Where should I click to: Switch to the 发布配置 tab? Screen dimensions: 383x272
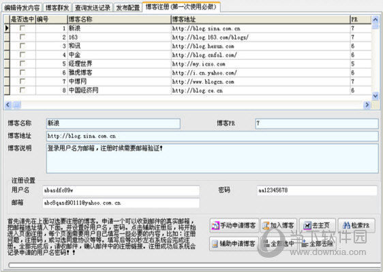[127, 7]
